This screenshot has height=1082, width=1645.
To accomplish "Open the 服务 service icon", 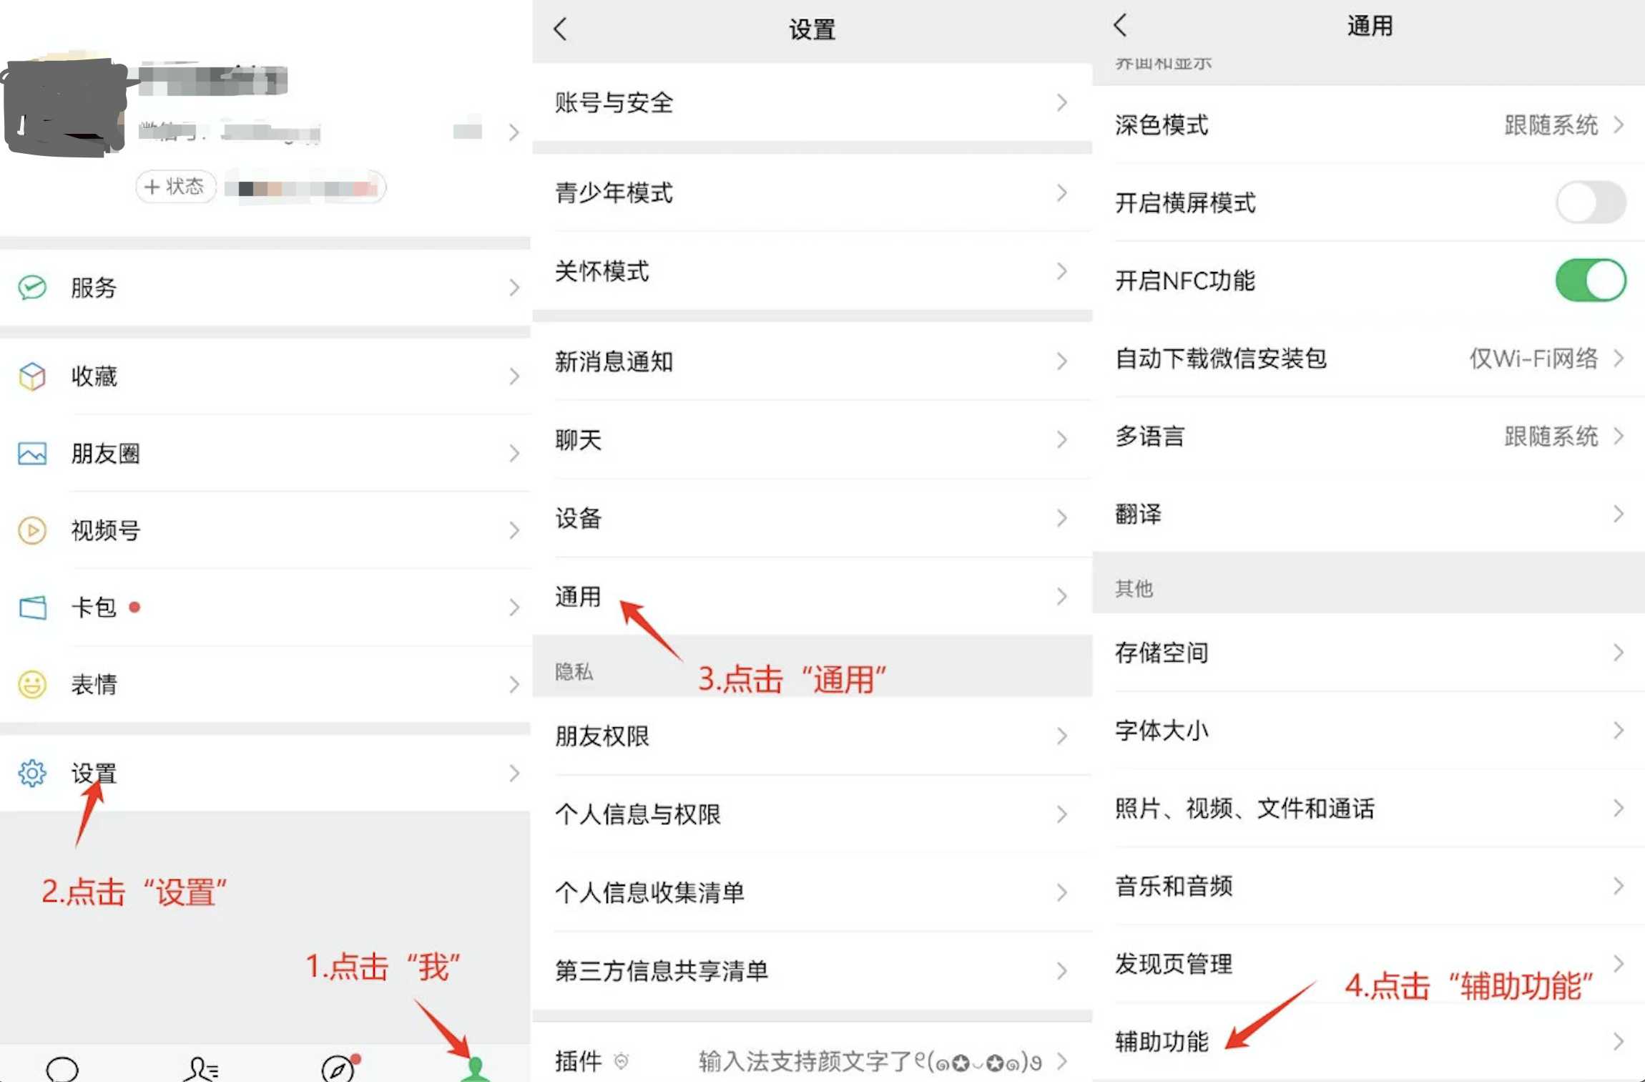I will pyautogui.click(x=32, y=288).
